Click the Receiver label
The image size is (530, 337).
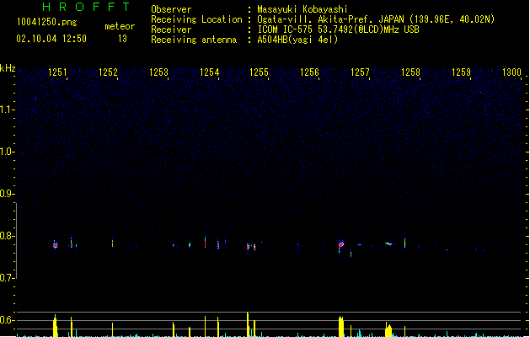(171, 29)
